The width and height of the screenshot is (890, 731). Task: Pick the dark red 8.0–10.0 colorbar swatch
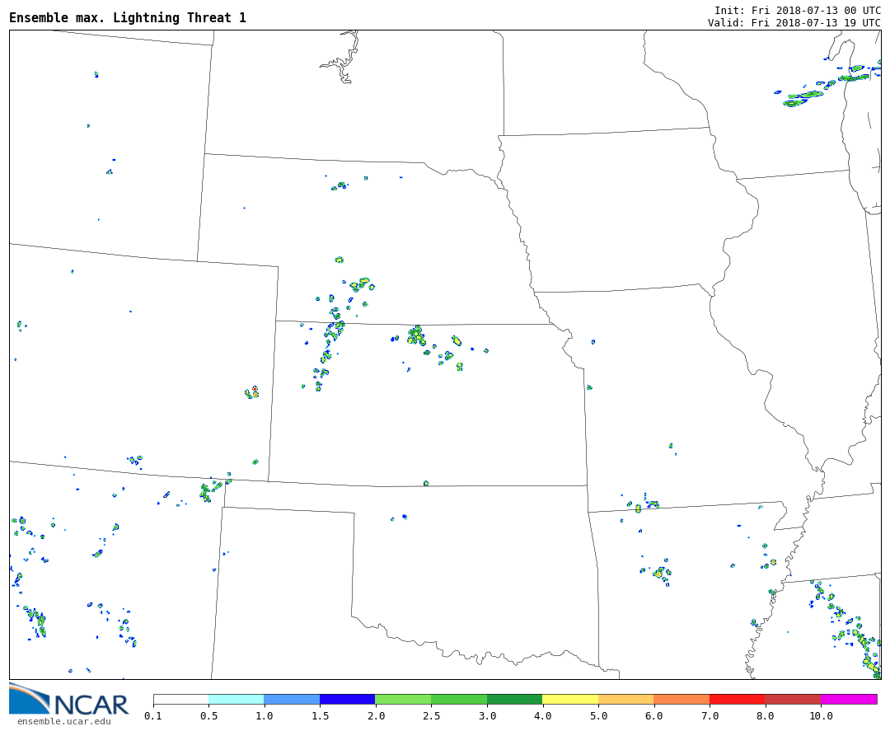(793, 699)
